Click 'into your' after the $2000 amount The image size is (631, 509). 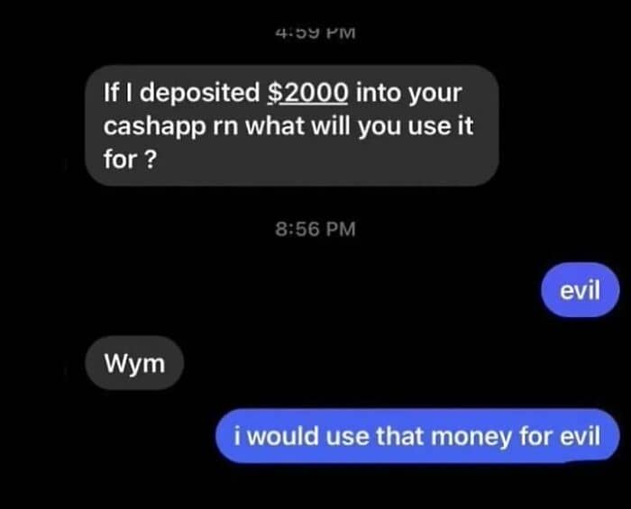[408, 94]
